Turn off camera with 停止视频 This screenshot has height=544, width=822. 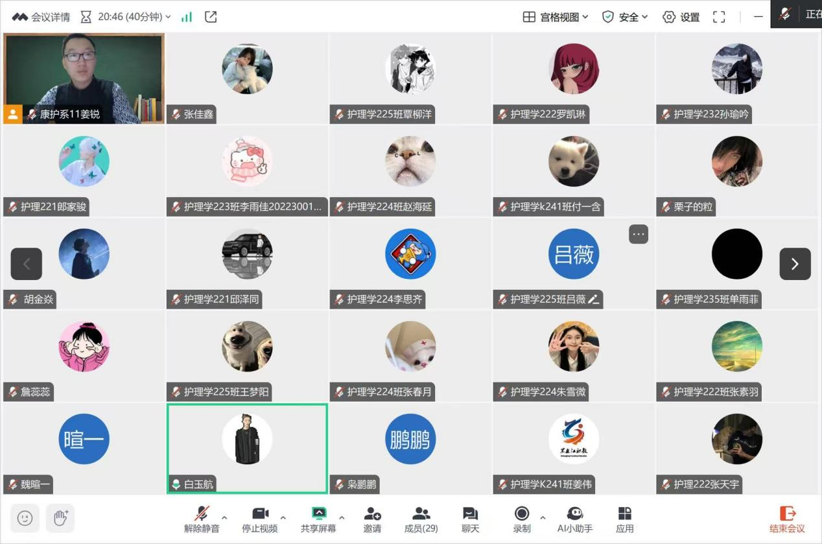point(260,519)
